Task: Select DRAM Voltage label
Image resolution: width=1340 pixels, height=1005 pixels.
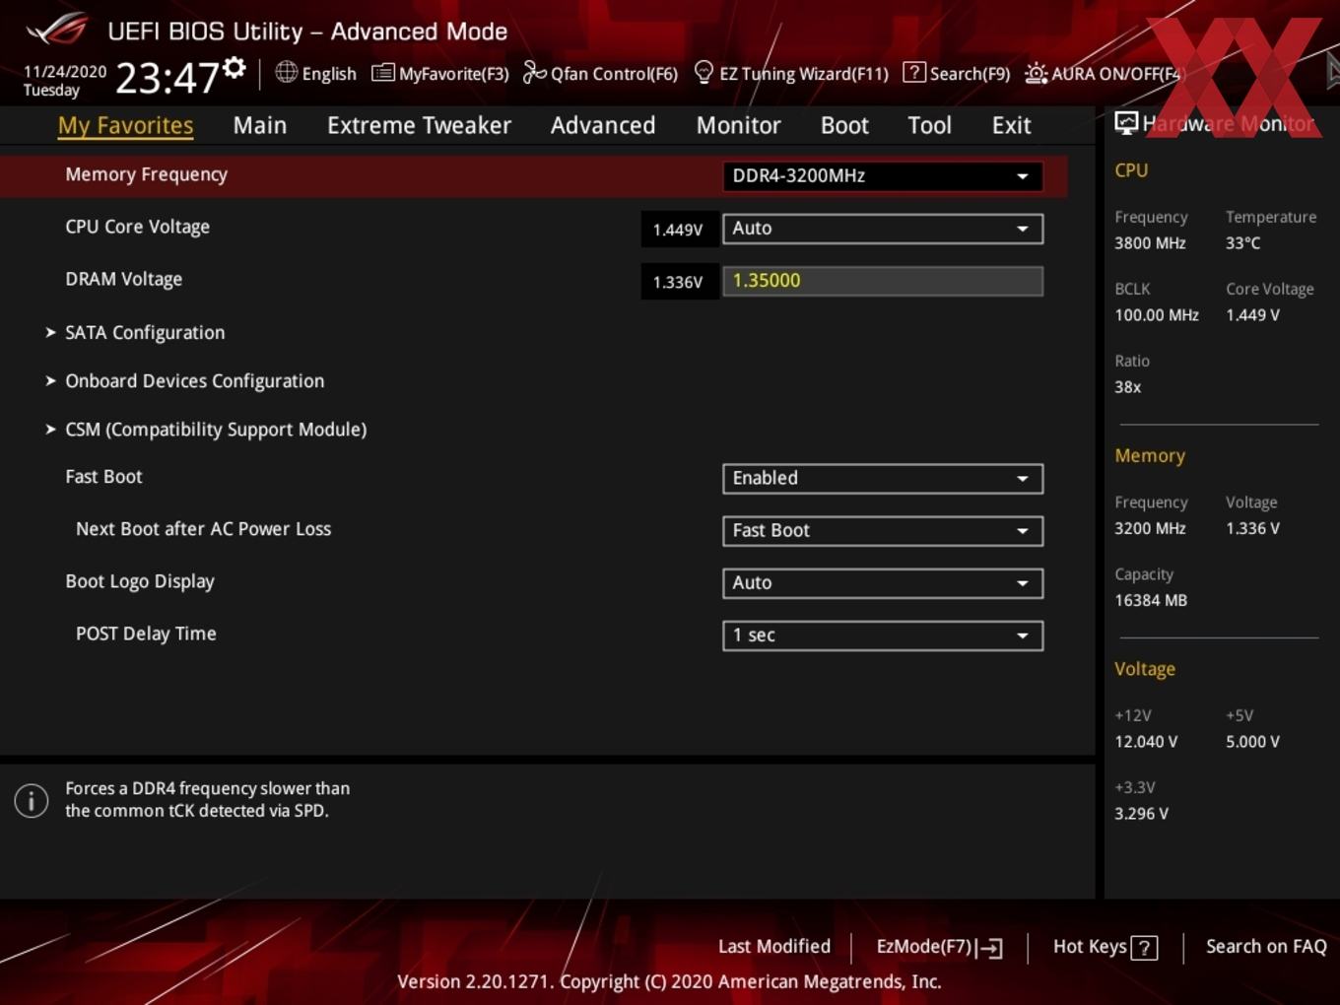Action: [x=123, y=279]
